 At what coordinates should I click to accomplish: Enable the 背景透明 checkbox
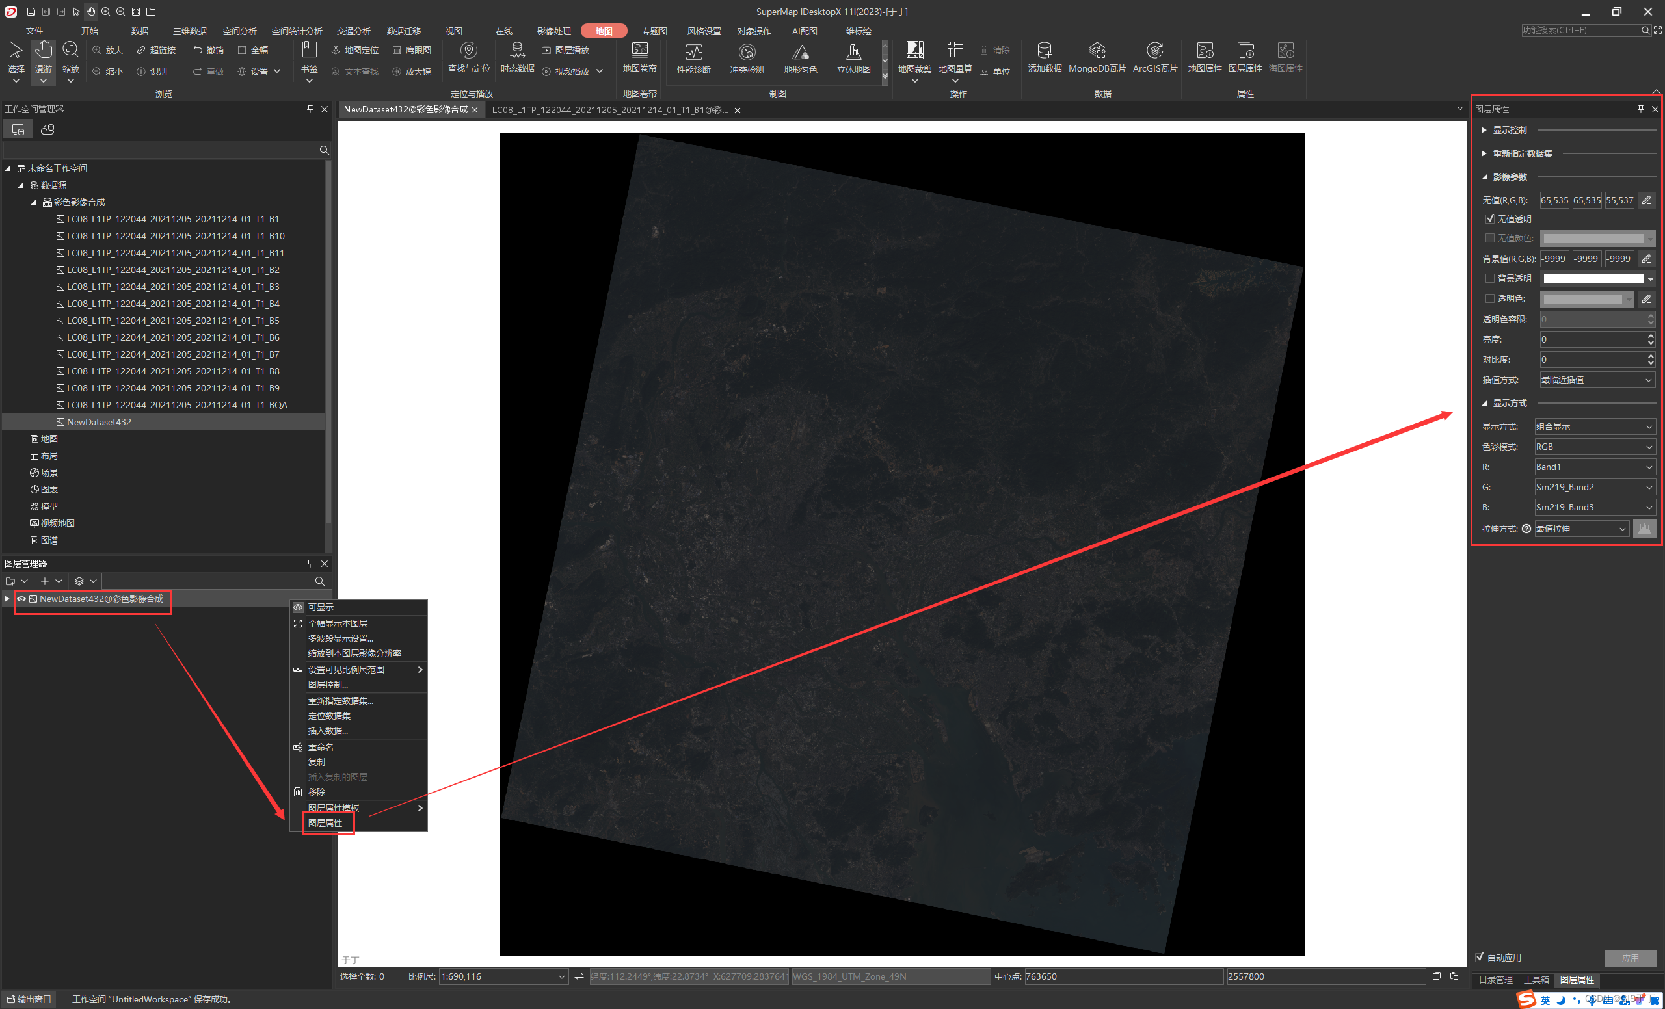coord(1490,278)
